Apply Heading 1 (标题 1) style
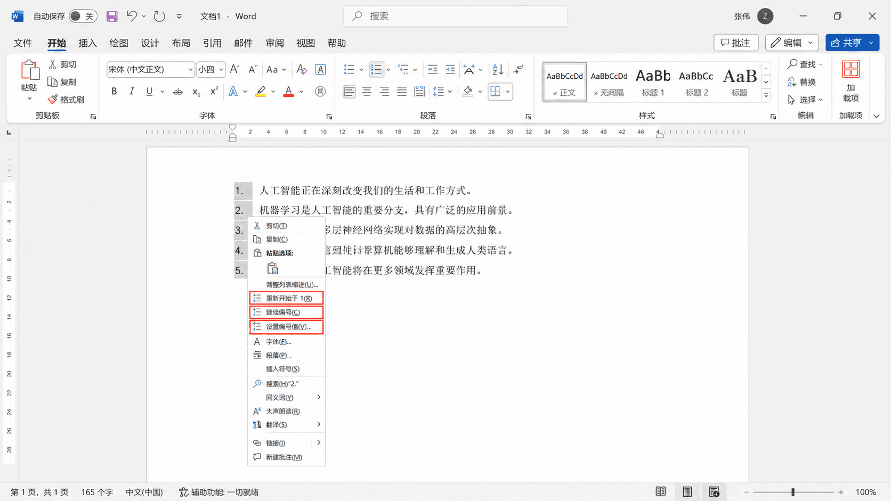 point(653,82)
